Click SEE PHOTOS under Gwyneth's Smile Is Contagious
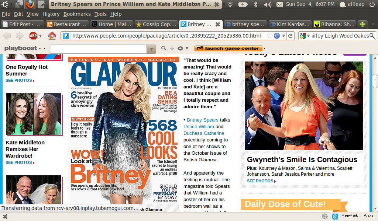 pos(261,181)
